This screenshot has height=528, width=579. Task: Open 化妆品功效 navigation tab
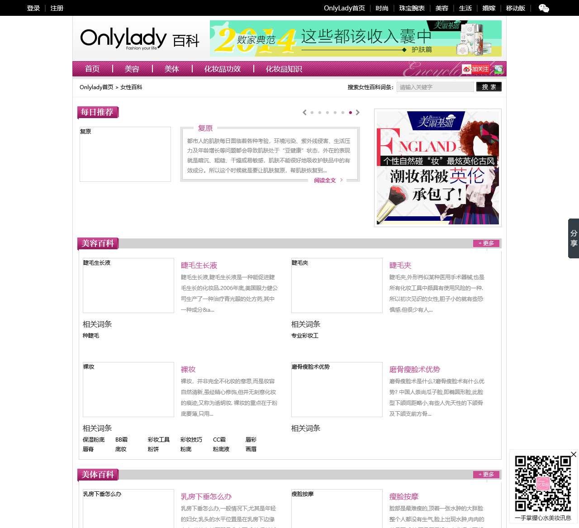pos(223,69)
